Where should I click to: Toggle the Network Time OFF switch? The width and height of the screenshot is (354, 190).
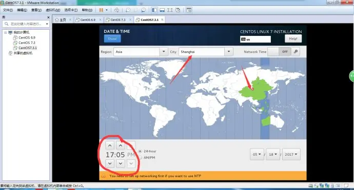click(x=279, y=52)
